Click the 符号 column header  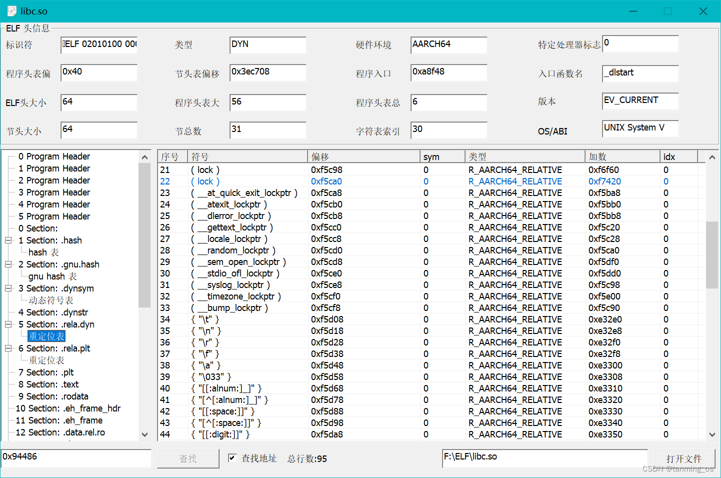pyautogui.click(x=248, y=156)
